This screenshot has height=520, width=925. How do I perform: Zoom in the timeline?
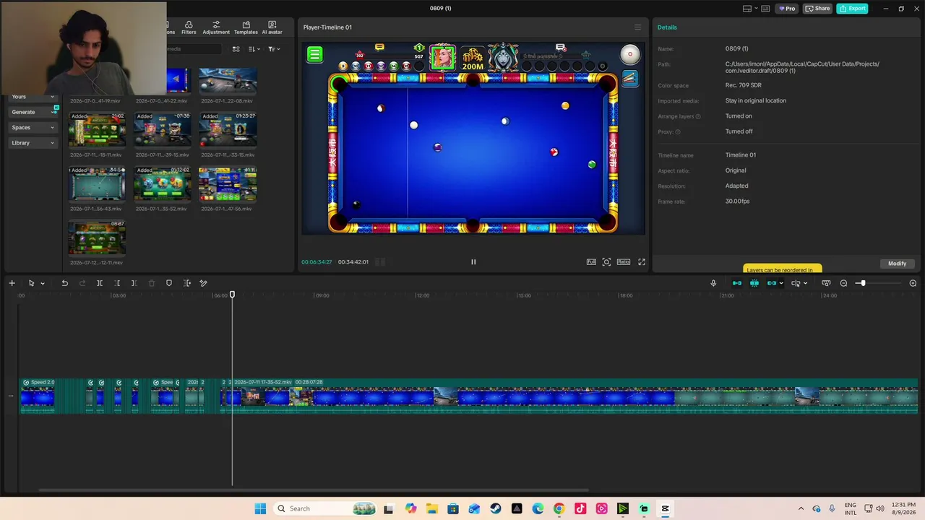click(913, 283)
